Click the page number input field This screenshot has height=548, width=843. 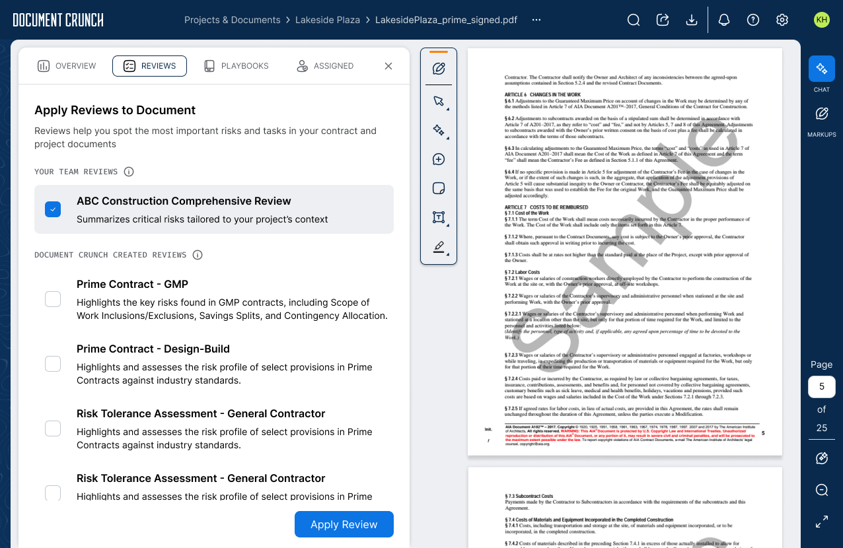coord(822,387)
